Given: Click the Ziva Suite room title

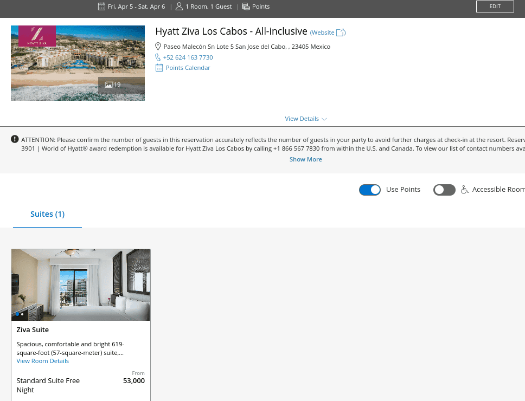Looking at the screenshot, I should click(x=33, y=330).
